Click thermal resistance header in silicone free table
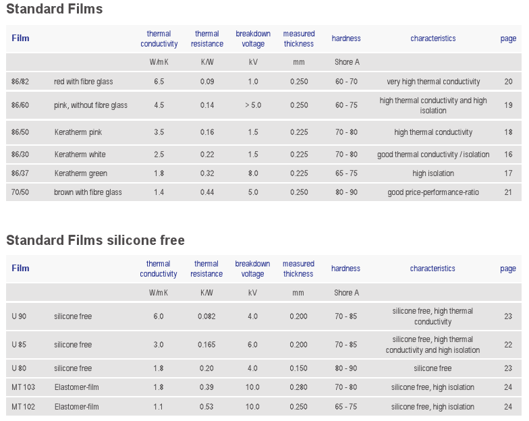 coord(206,269)
